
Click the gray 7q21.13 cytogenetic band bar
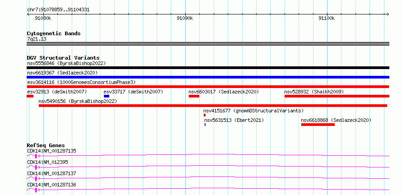208,44
